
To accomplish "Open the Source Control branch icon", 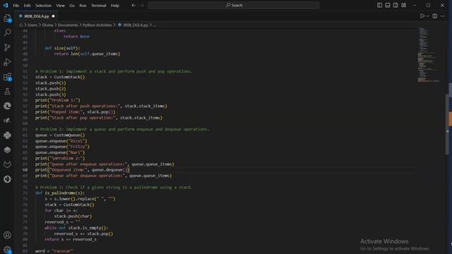I will pyautogui.click(x=7, y=47).
